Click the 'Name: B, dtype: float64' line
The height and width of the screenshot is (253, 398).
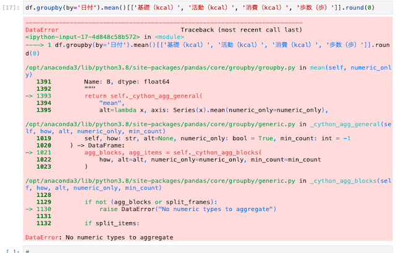[x=131, y=81]
